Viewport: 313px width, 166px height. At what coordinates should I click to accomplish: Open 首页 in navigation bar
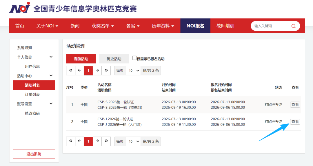(x=20, y=26)
